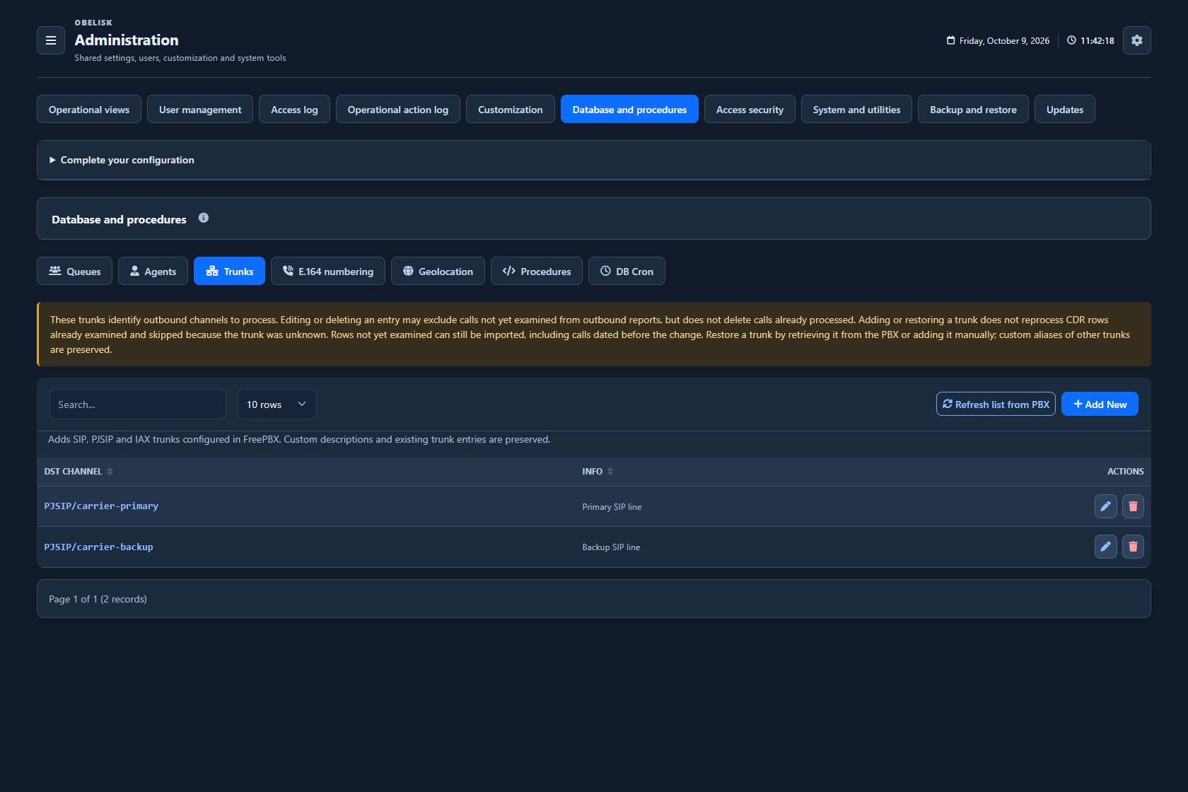This screenshot has height=792, width=1188.
Task: Edit the PJSIP/carrier-backup trunk
Action: (1105, 547)
